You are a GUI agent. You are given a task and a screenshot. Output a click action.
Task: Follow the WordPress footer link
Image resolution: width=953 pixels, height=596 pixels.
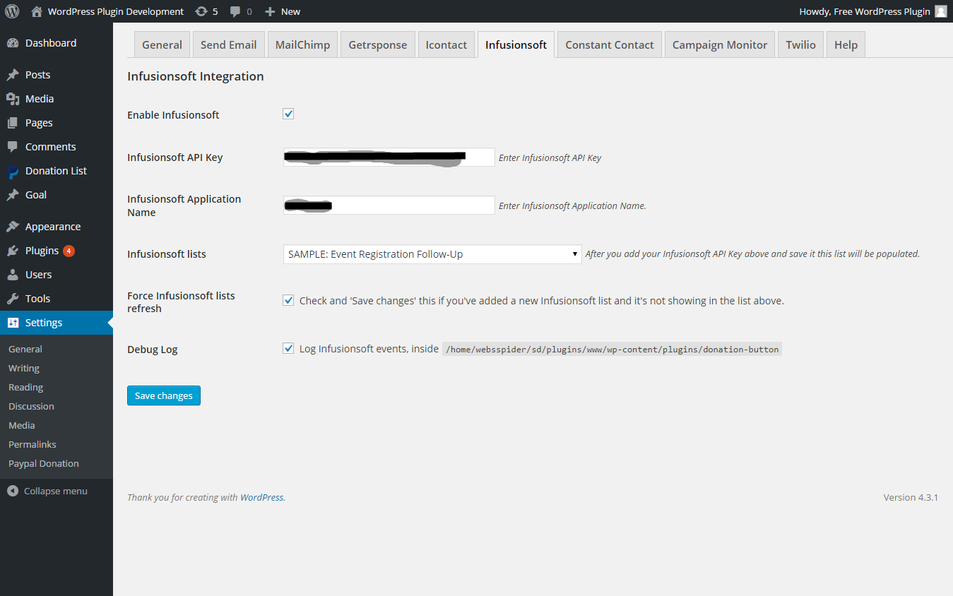point(262,497)
